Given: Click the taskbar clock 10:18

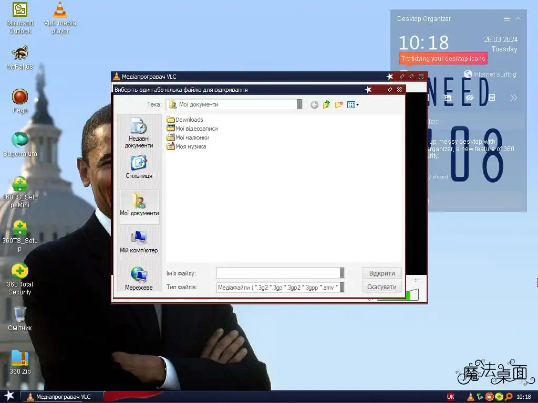Looking at the screenshot, I should (x=524, y=397).
